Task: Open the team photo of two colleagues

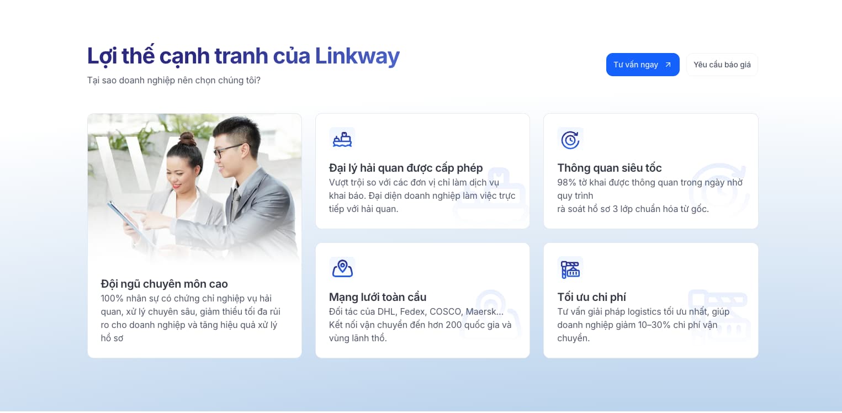Action: coord(194,188)
